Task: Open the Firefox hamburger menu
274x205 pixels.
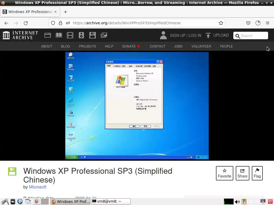Action: click(x=268, y=23)
